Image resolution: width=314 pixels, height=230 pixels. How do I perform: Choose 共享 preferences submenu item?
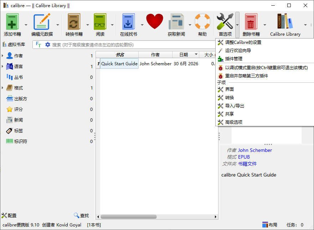(265, 114)
